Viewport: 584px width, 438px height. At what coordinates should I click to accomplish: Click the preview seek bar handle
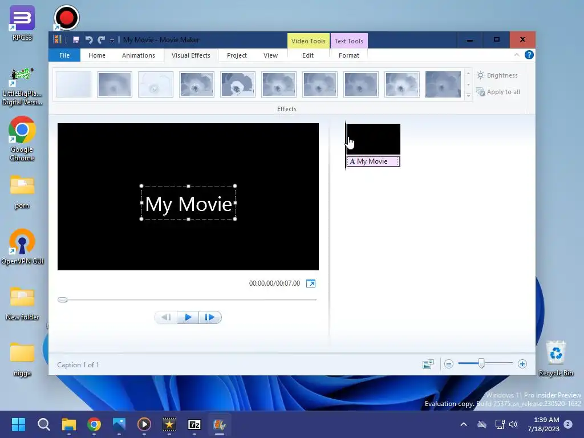[x=63, y=300]
